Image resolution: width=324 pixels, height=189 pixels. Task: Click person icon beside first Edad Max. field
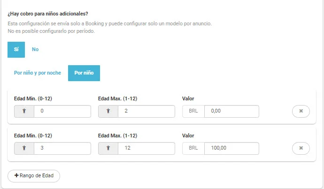click(x=108, y=112)
